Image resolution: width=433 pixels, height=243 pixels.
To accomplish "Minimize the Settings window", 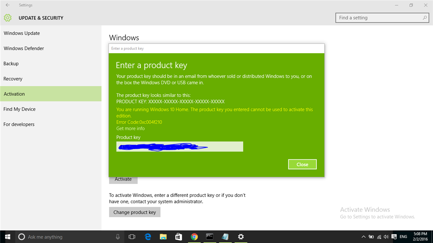I will pos(397,5).
